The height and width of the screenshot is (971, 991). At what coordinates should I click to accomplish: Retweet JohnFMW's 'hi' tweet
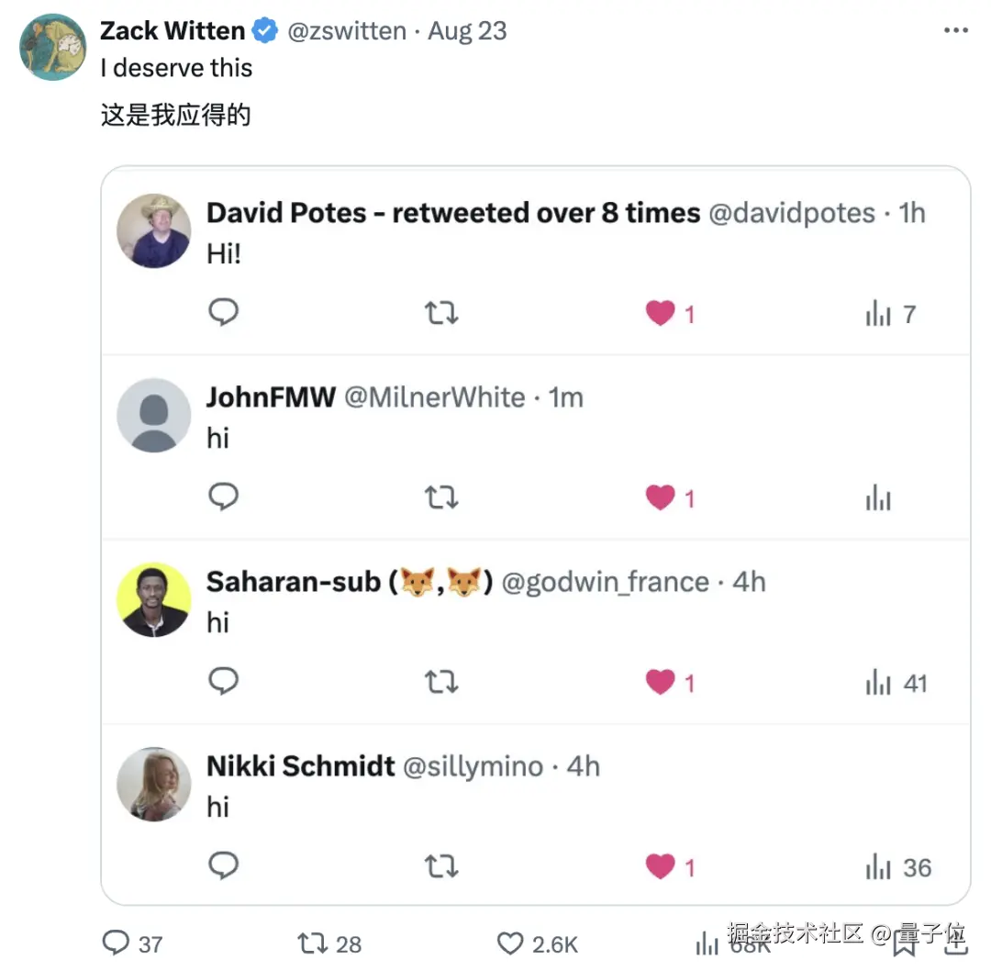click(442, 498)
